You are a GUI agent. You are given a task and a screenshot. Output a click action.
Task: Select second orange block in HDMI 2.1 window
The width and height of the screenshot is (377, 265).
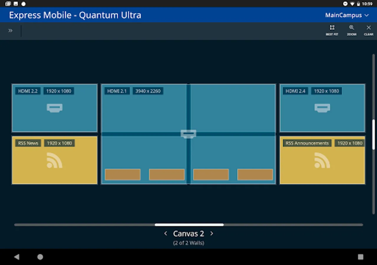[x=167, y=174]
